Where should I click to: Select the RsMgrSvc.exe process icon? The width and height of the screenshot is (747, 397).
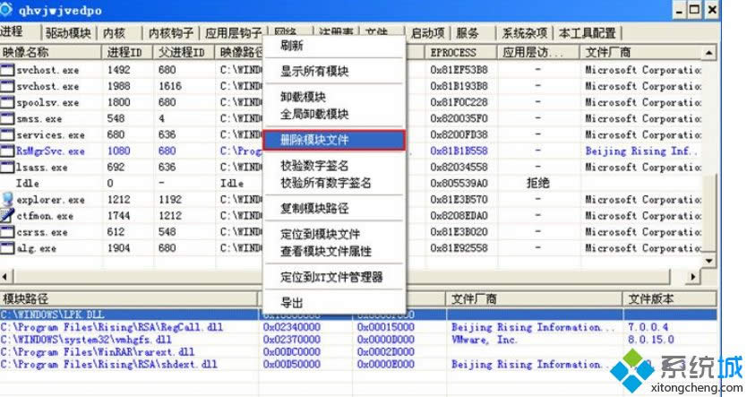(8, 151)
